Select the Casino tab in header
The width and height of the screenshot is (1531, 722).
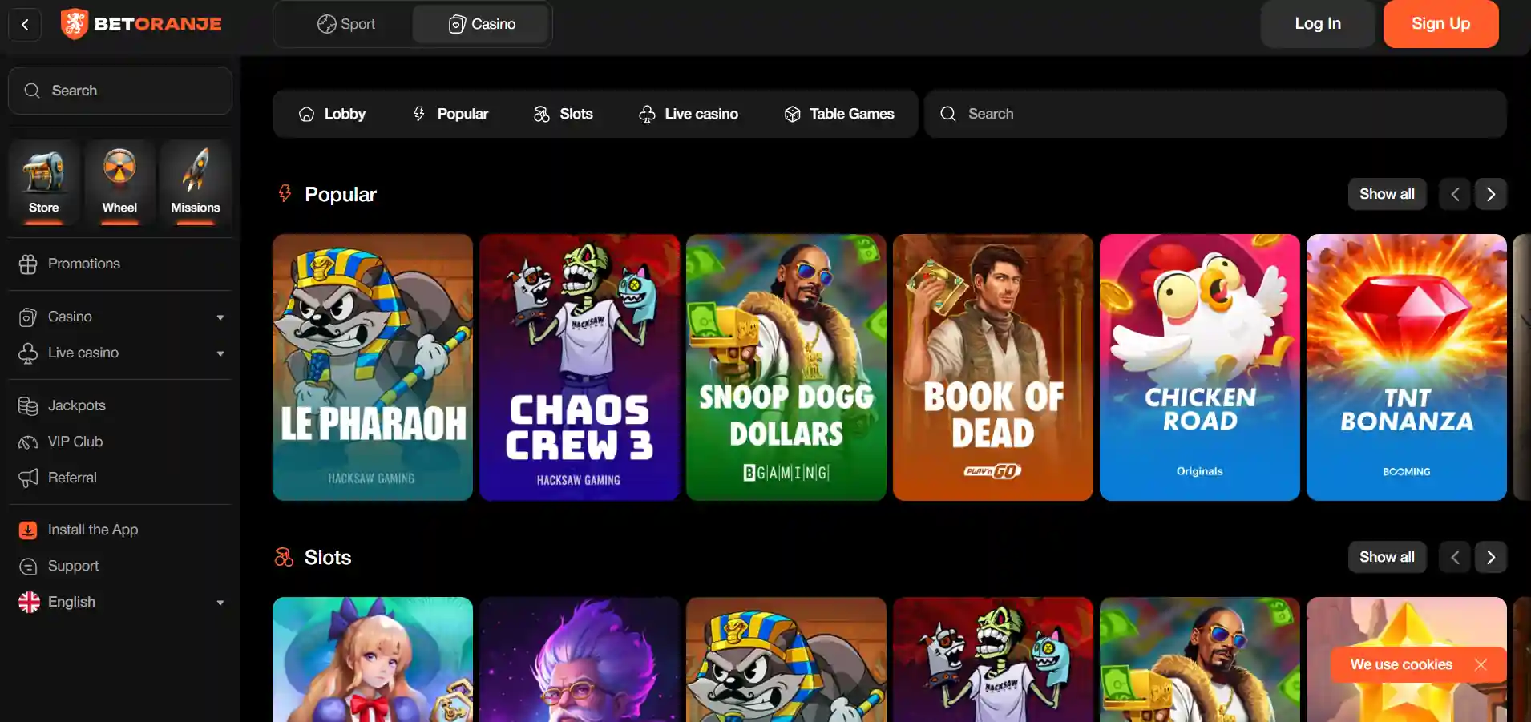coord(481,24)
